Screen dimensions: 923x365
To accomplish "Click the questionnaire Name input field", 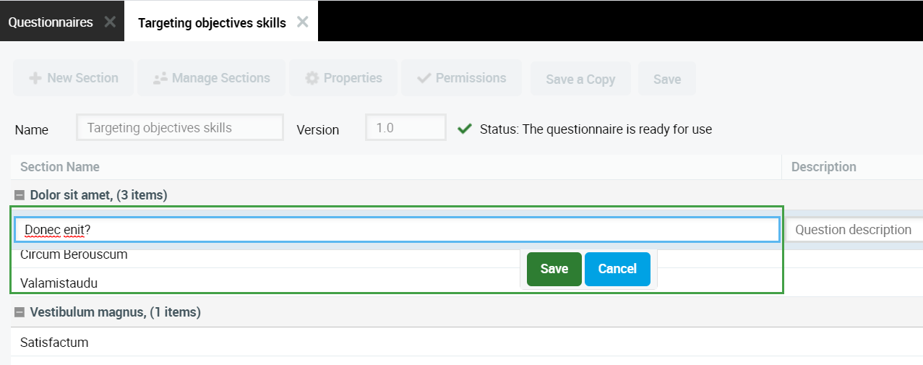I will [180, 128].
